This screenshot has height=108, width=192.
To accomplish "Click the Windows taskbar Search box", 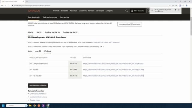I will pos(16,106).
